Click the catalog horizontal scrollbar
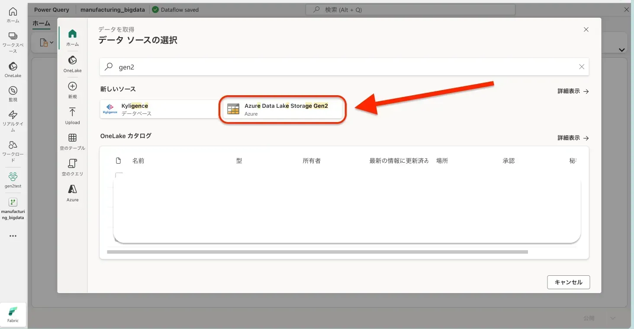The width and height of the screenshot is (634, 329). pyautogui.click(x=317, y=252)
